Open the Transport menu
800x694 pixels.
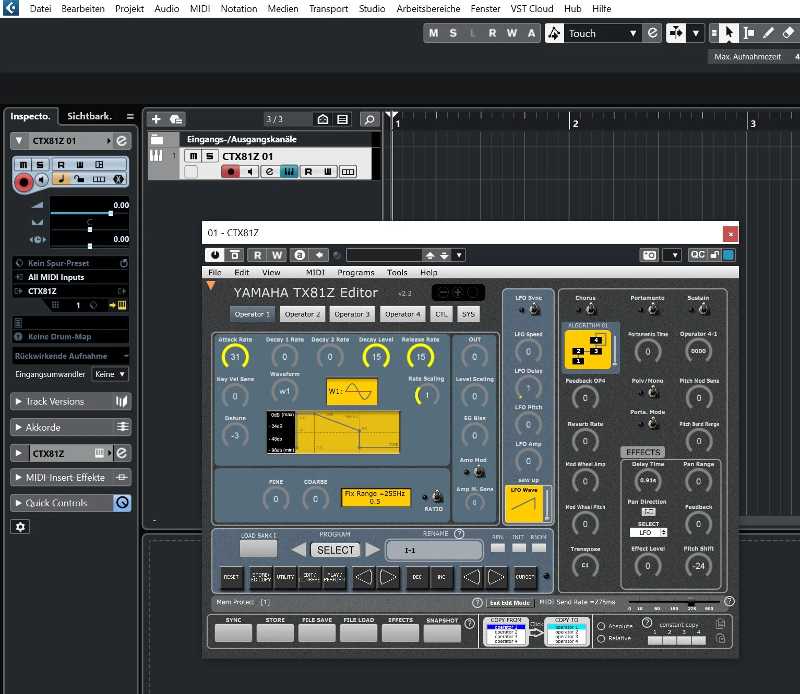point(328,9)
